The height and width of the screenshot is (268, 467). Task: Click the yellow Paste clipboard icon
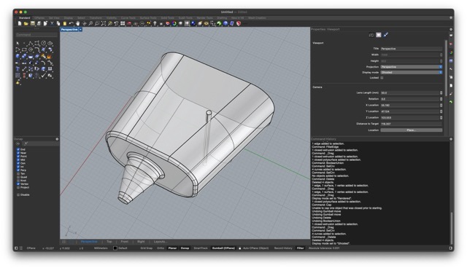(x=65, y=23)
